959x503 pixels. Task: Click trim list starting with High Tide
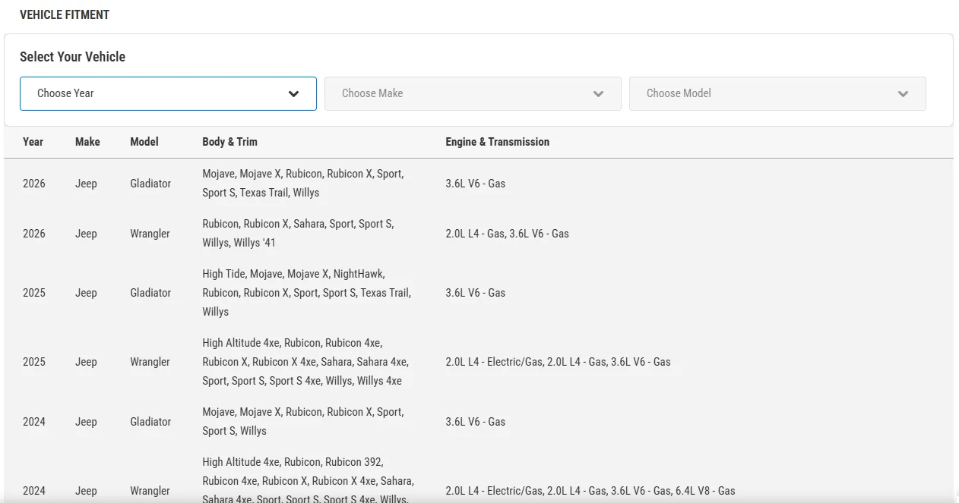[x=306, y=292]
